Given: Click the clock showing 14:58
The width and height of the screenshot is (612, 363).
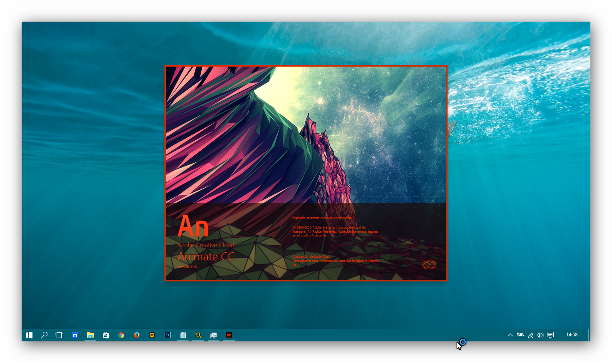Looking at the screenshot, I should 572,335.
